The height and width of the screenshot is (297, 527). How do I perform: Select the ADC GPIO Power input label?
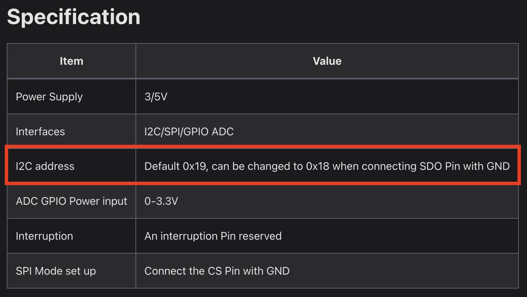[x=72, y=201]
